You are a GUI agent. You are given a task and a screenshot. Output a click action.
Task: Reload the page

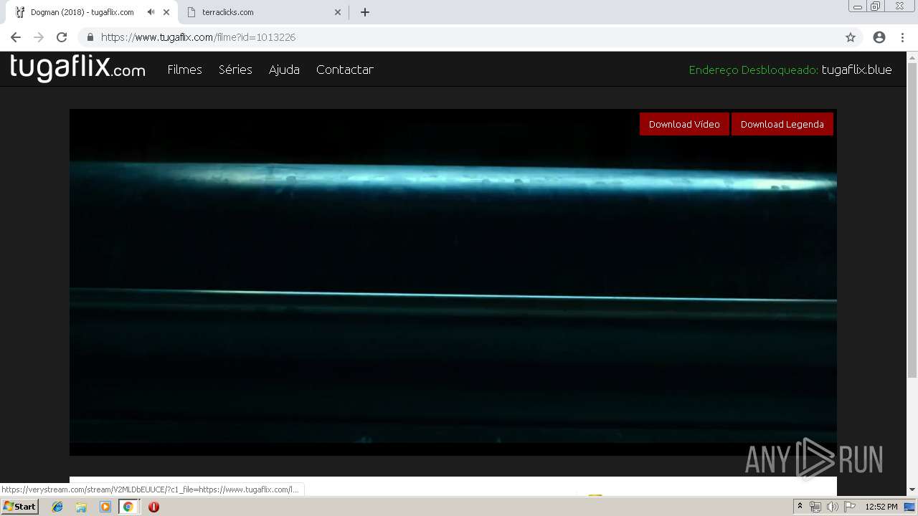click(62, 37)
